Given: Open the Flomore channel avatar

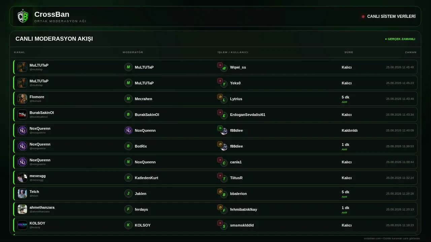Looking at the screenshot, I should pos(23,99).
